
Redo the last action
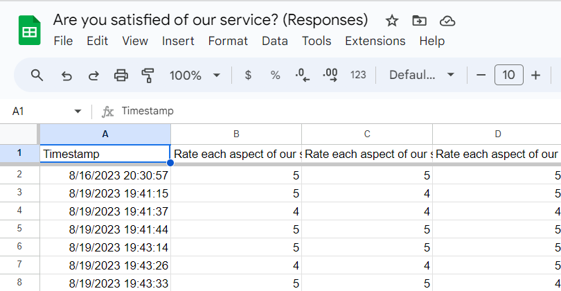coord(93,75)
